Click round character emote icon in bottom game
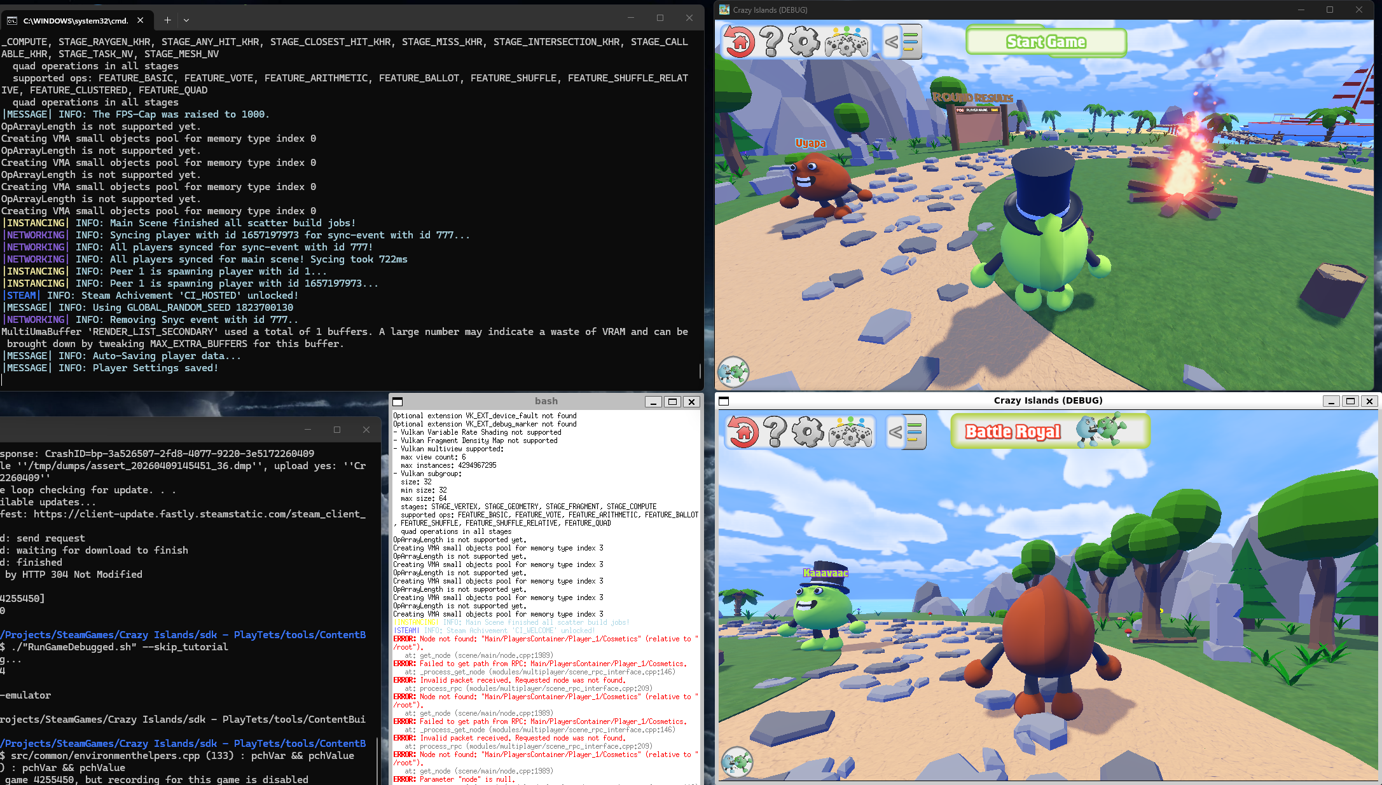 point(737,761)
